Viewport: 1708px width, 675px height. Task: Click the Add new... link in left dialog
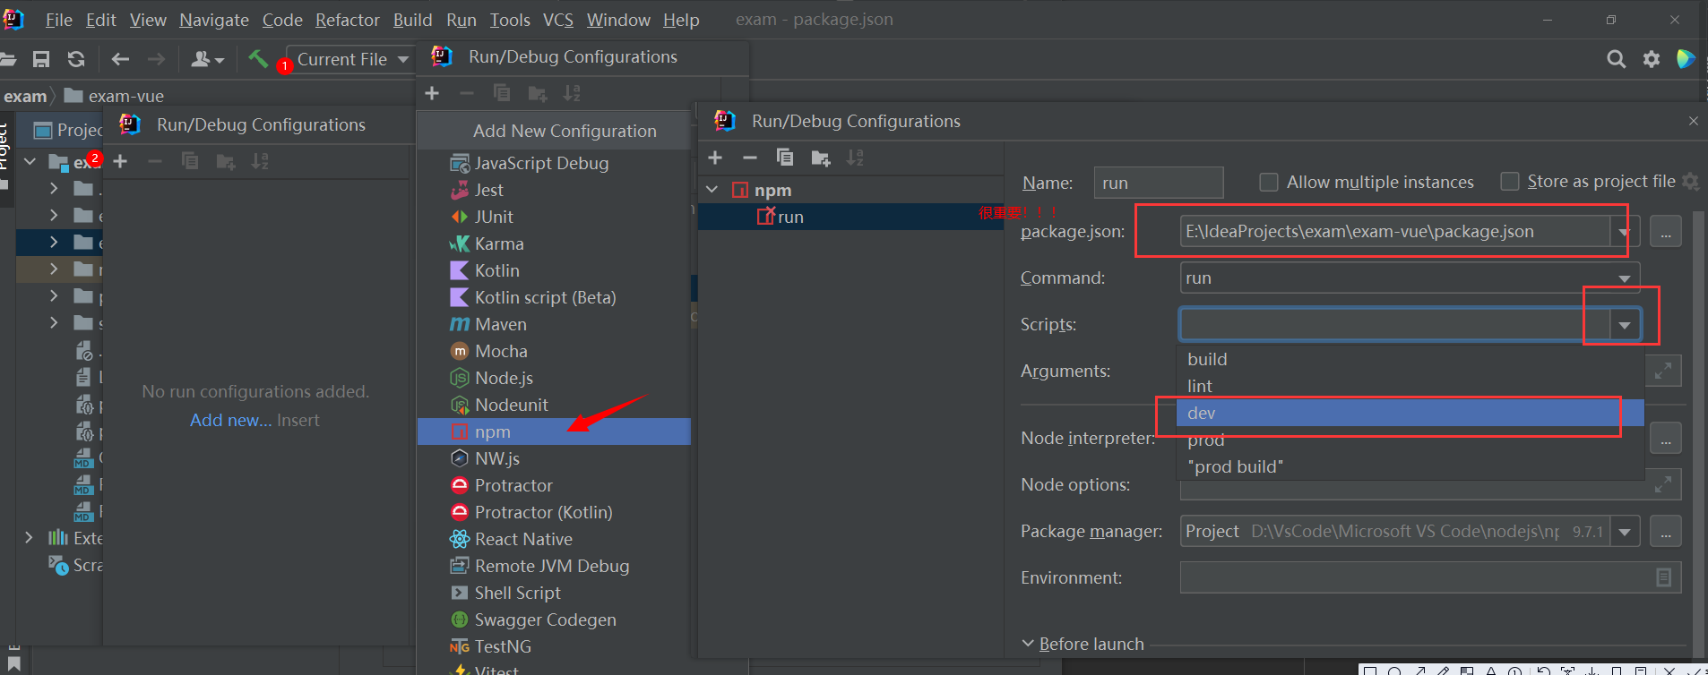(x=230, y=420)
